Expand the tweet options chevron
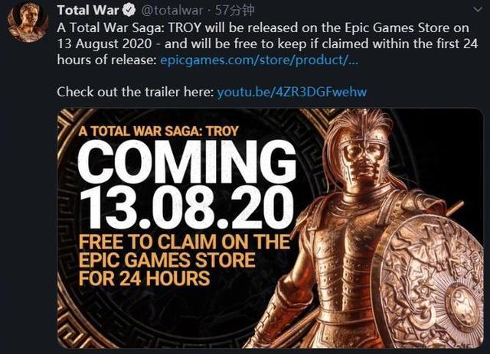Image resolution: width=490 pixels, height=354 pixels. click(478, 10)
